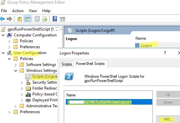Go up one level using folder icon
The image size is (180, 123).
coord(20,19)
